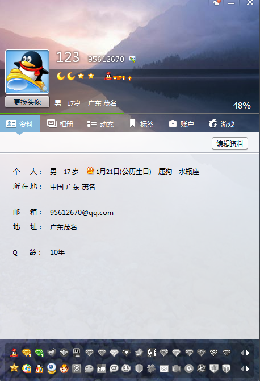Click the 编辑资料 button
This screenshot has height=381, width=260.
[230, 143]
